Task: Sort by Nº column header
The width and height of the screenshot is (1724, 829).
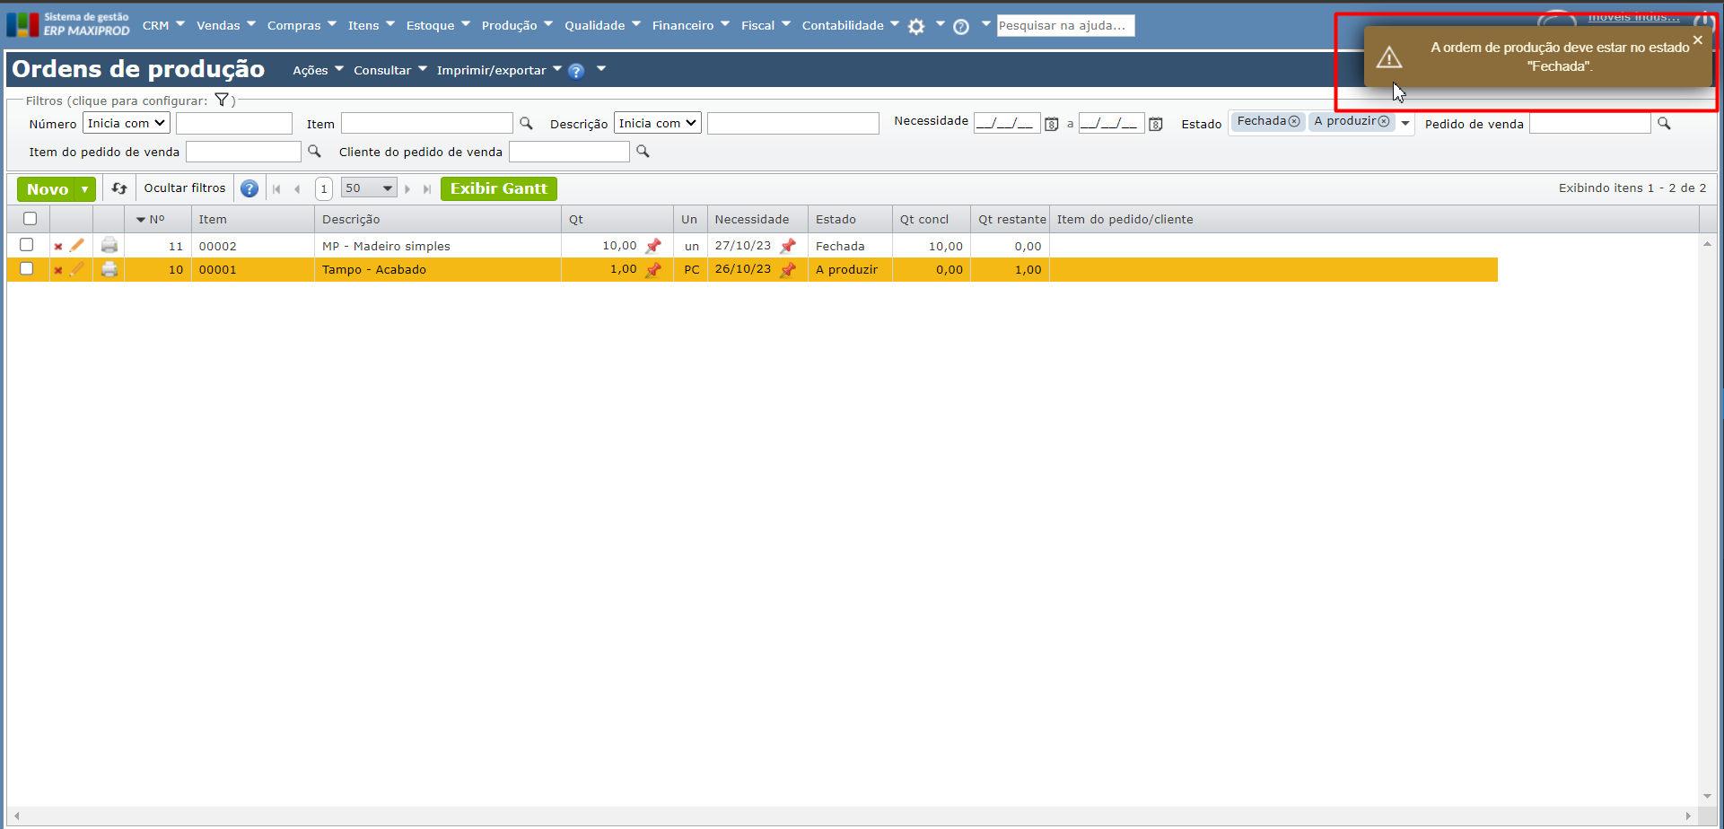Action: [157, 220]
